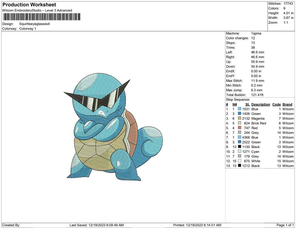Click the Red color swatch in stop row 5
The width and height of the screenshot is (296, 228).
239,128
